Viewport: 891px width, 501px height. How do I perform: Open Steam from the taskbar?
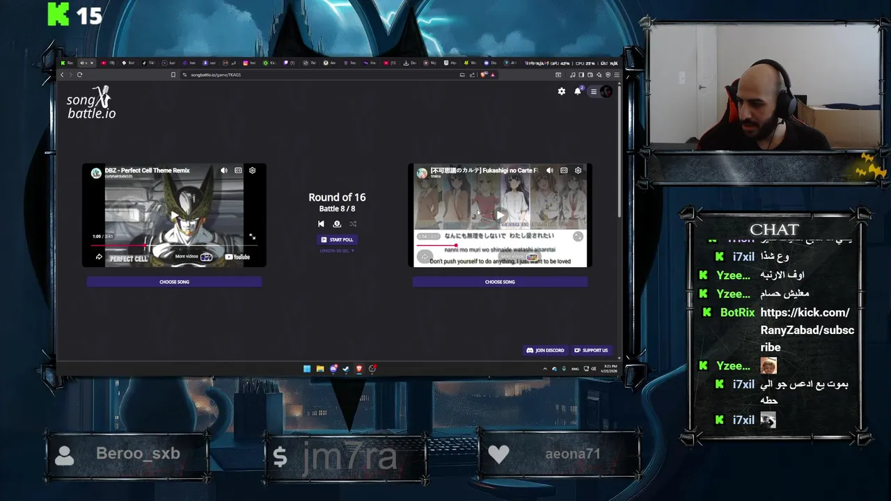click(x=346, y=369)
